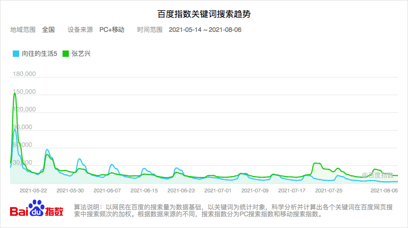Click the 时间范围 label
This screenshot has width=408, height=228.
(150, 30)
